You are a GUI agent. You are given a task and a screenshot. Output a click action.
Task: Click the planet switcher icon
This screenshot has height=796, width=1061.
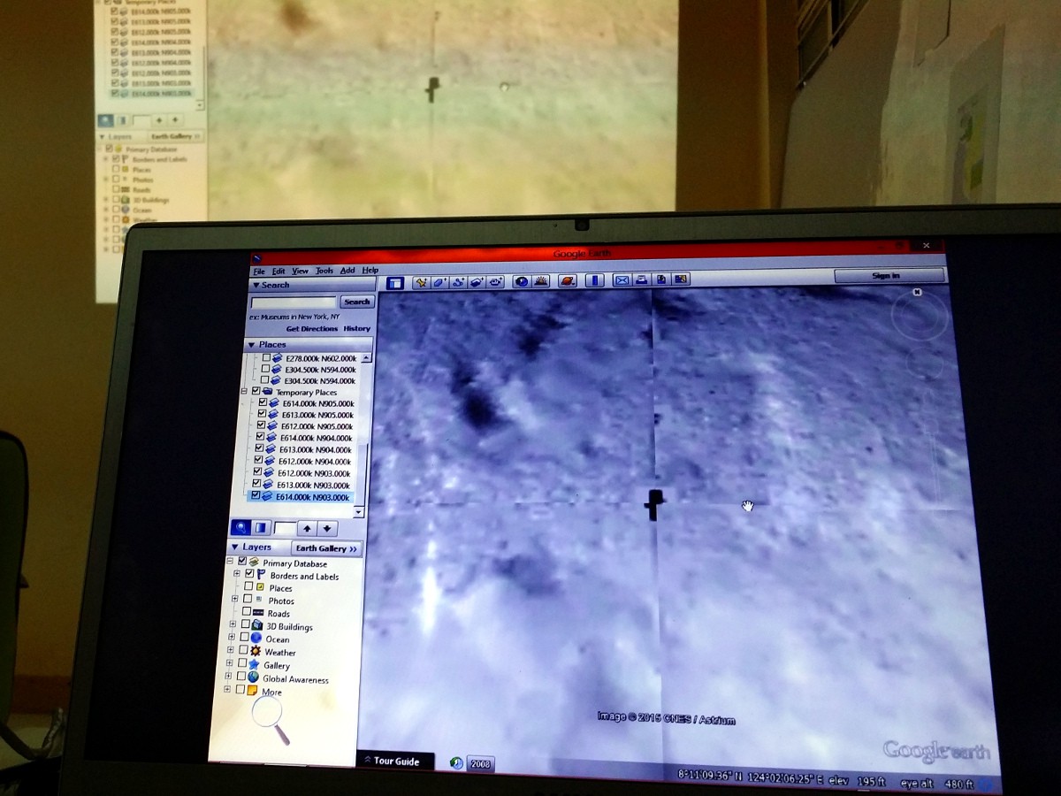point(568,281)
